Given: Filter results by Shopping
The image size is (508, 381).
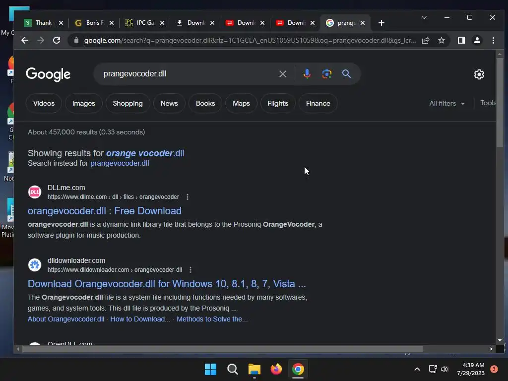Looking at the screenshot, I should point(127,103).
